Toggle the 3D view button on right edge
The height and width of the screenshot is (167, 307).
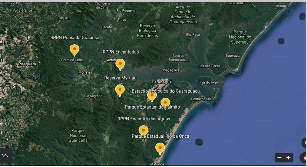(304, 143)
